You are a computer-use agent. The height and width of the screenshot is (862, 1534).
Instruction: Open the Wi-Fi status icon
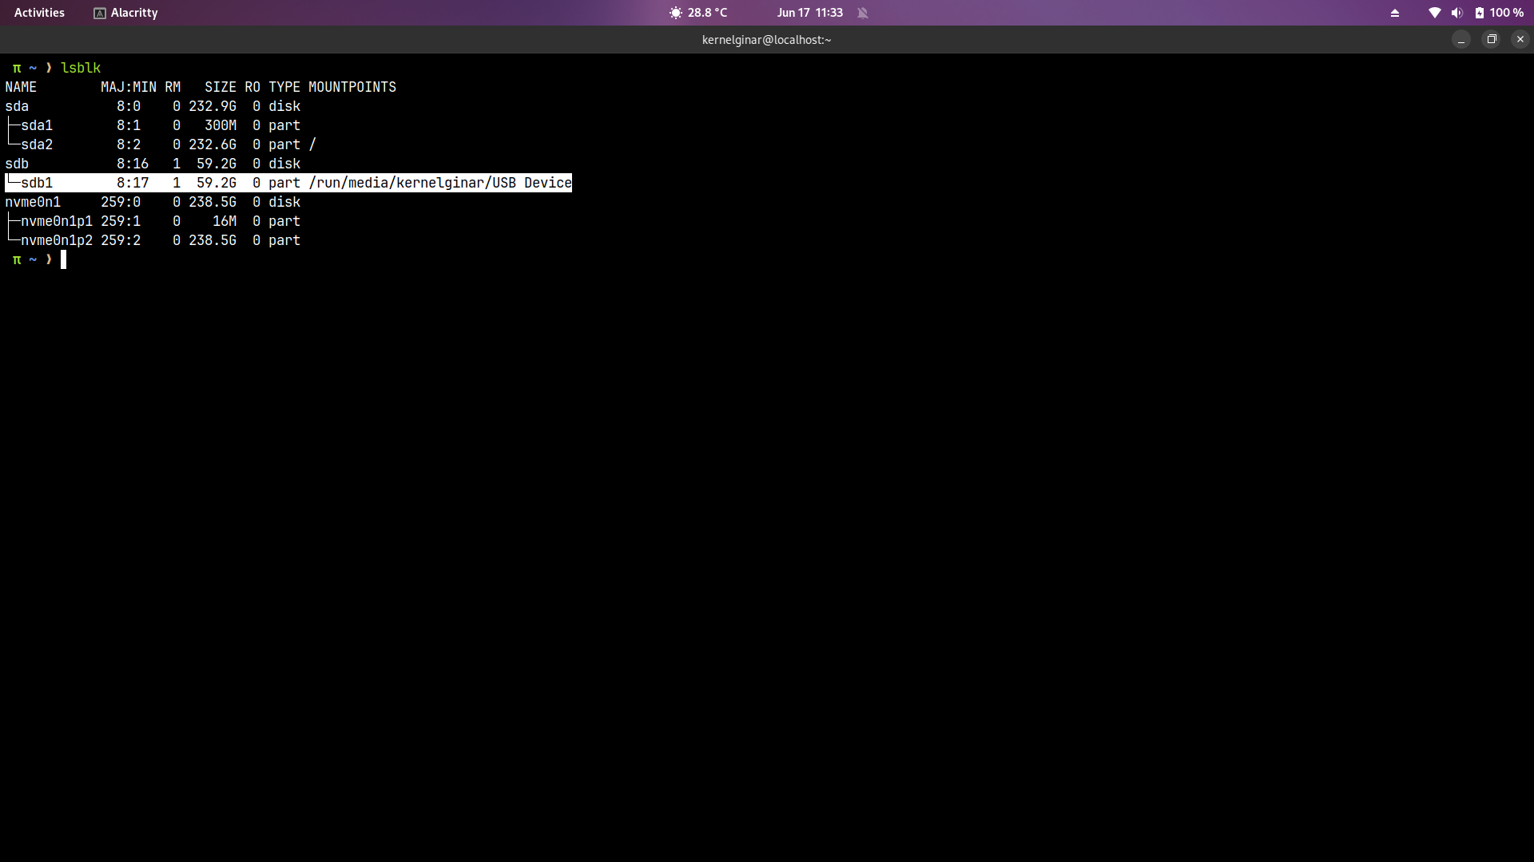[x=1435, y=13]
